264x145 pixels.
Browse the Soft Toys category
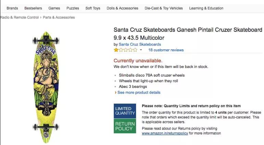pyautogui.click(x=93, y=8)
